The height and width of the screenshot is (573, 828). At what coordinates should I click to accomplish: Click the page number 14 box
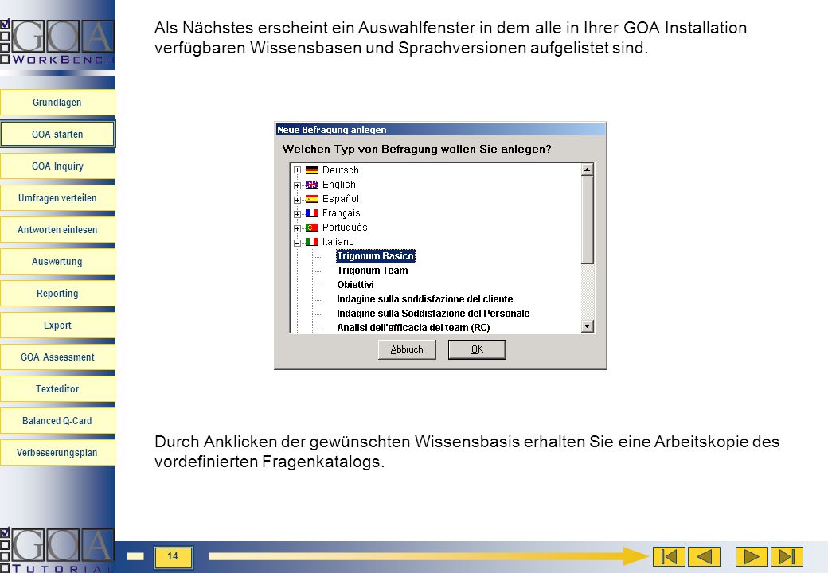[173, 556]
